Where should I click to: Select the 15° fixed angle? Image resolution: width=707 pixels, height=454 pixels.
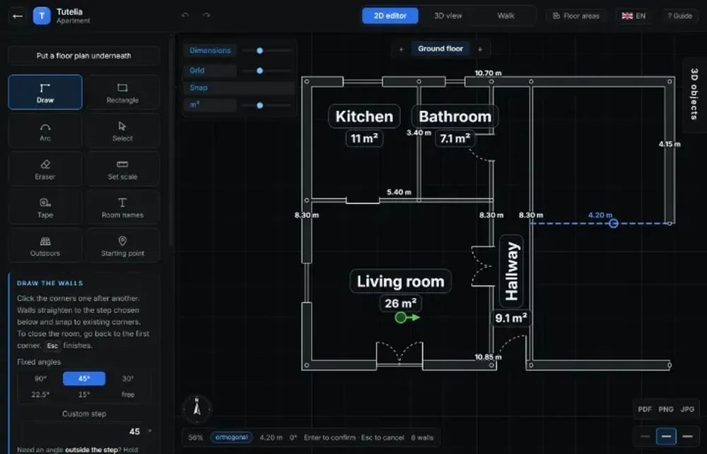pos(84,395)
